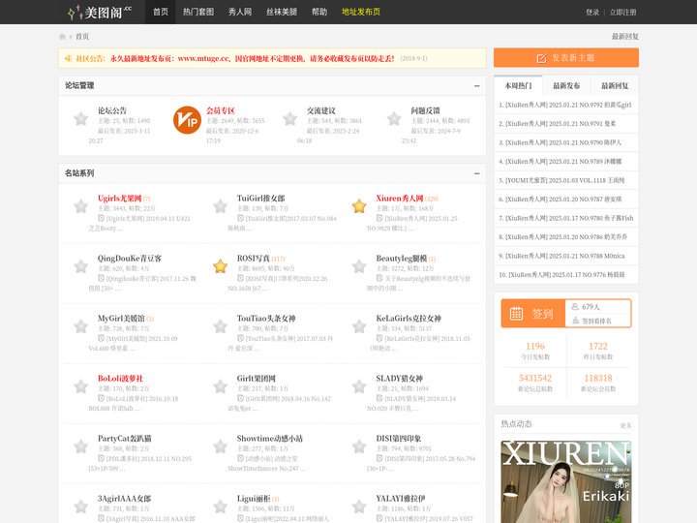Open the 首页 nav menu item
This screenshot has height=523, width=697.
click(x=161, y=12)
